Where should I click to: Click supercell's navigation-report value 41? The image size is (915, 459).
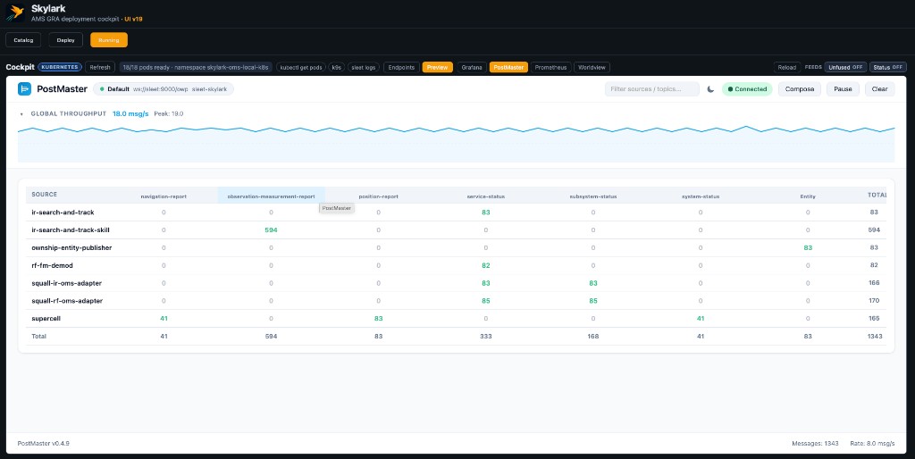[164, 319]
